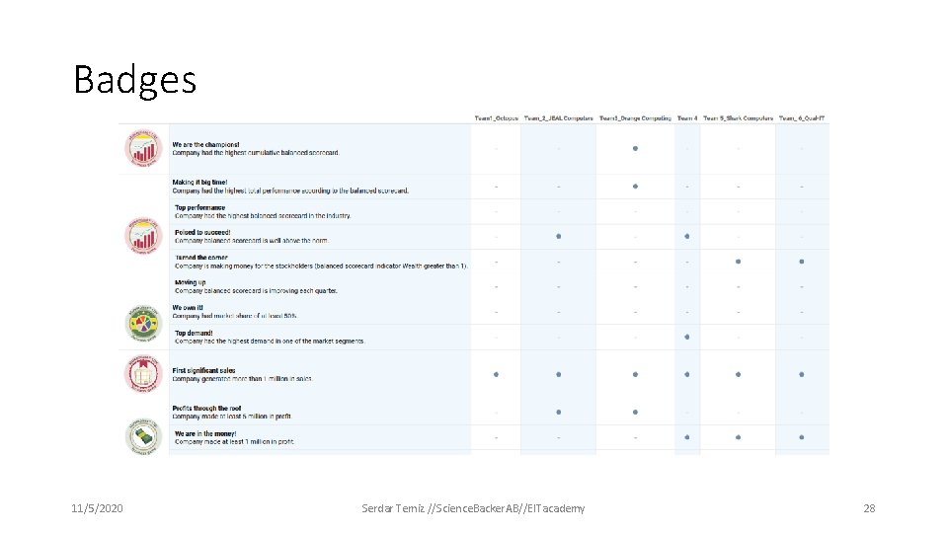Click the green money badge icon
The image size is (948, 533).
[x=143, y=436]
